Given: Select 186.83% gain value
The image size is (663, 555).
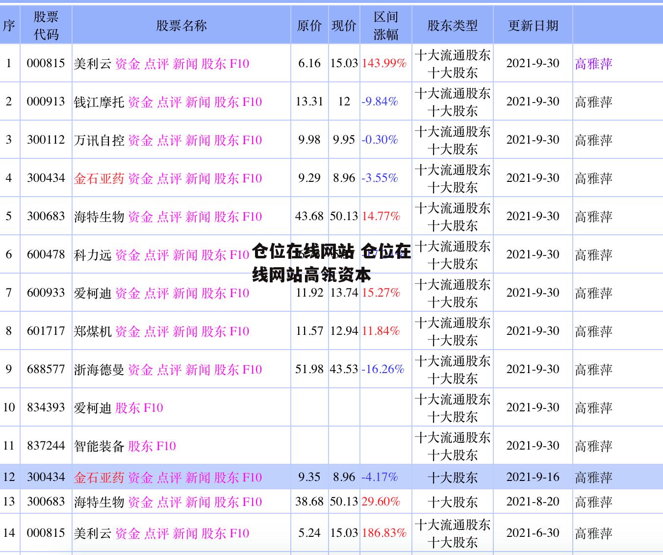Looking at the screenshot, I should pos(384,533).
